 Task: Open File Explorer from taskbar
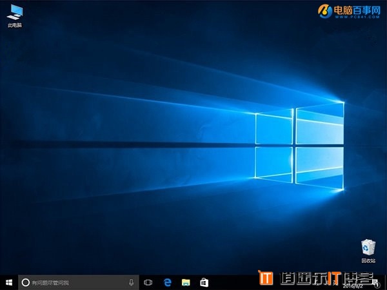186,282
